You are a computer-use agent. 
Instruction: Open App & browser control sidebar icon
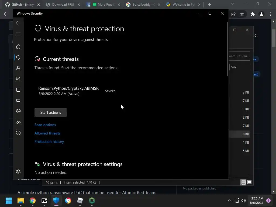pyautogui.click(x=18, y=90)
